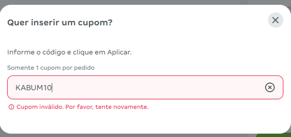
Task: Close the coupon dialog with the X
Action: tap(275, 20)
